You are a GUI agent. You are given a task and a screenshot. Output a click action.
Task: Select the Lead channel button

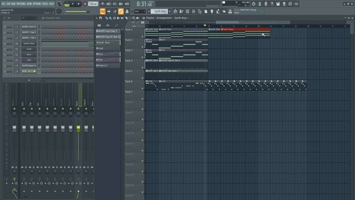29,49
